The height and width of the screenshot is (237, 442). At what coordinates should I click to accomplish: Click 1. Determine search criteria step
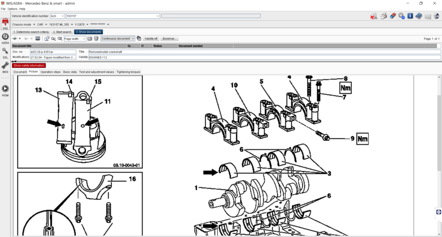pyautogui.click(x=31, y=32)
